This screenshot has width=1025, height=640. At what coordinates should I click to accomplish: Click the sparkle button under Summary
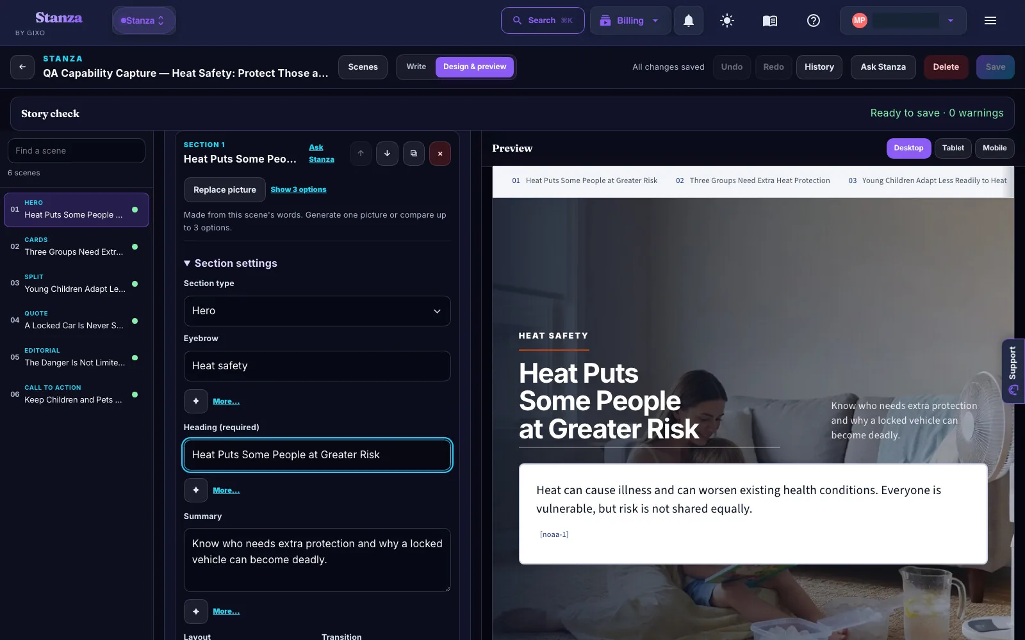click(195, 611)
